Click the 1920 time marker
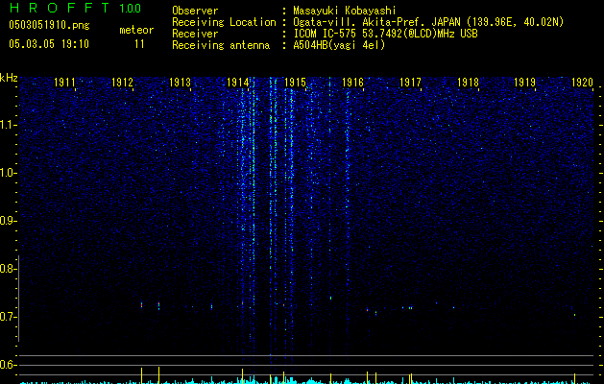The width and height of the screenshot is (604, 384). [582, 83]
